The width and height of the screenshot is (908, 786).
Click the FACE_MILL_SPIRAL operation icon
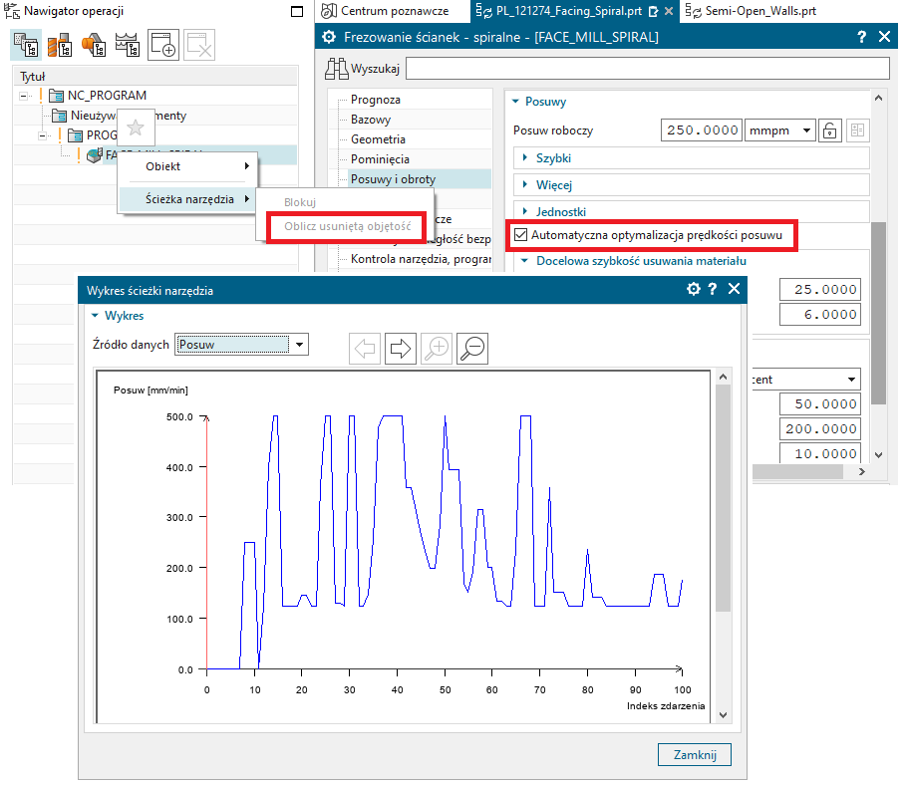tap(94, 155)
